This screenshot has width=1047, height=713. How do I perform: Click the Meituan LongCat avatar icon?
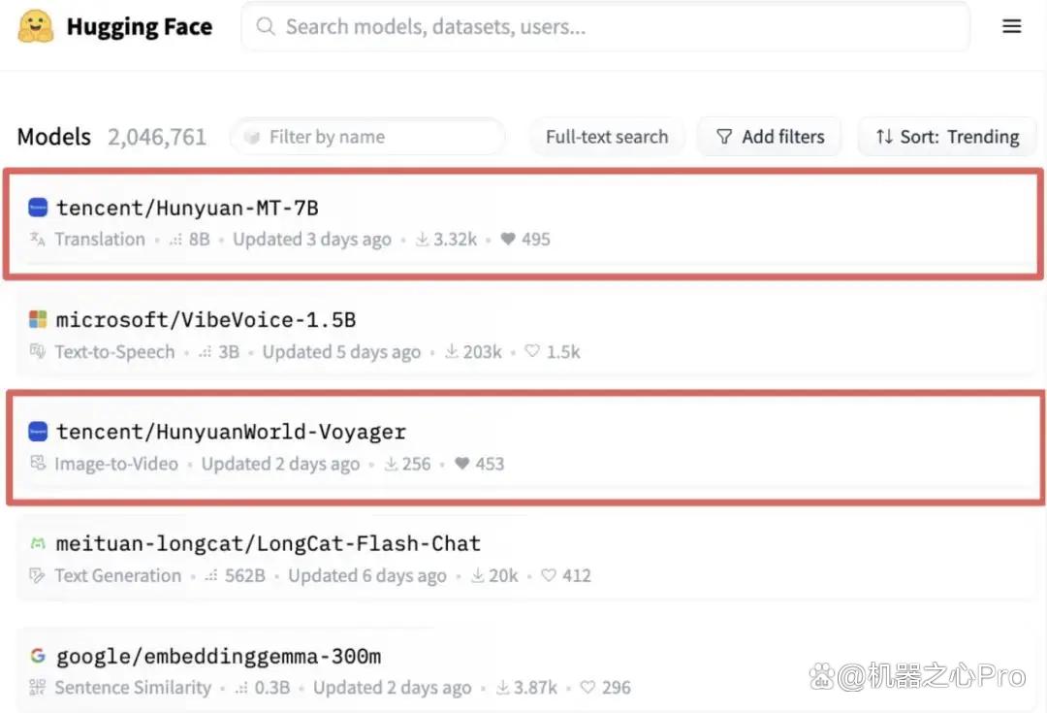pyautogui.click(x=38, y=543)
